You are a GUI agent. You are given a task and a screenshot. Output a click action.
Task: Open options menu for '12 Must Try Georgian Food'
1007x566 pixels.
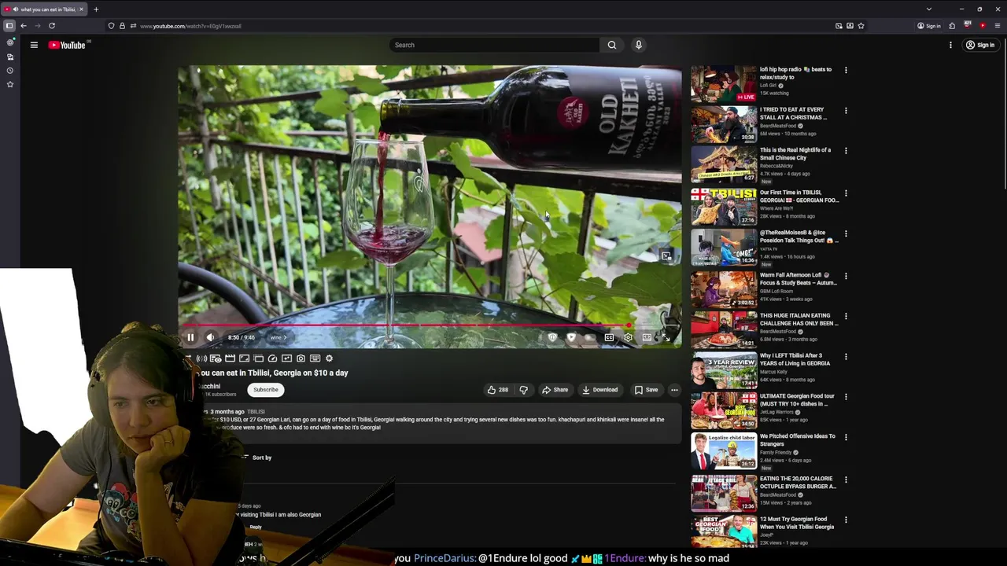(x=846, y=520)
